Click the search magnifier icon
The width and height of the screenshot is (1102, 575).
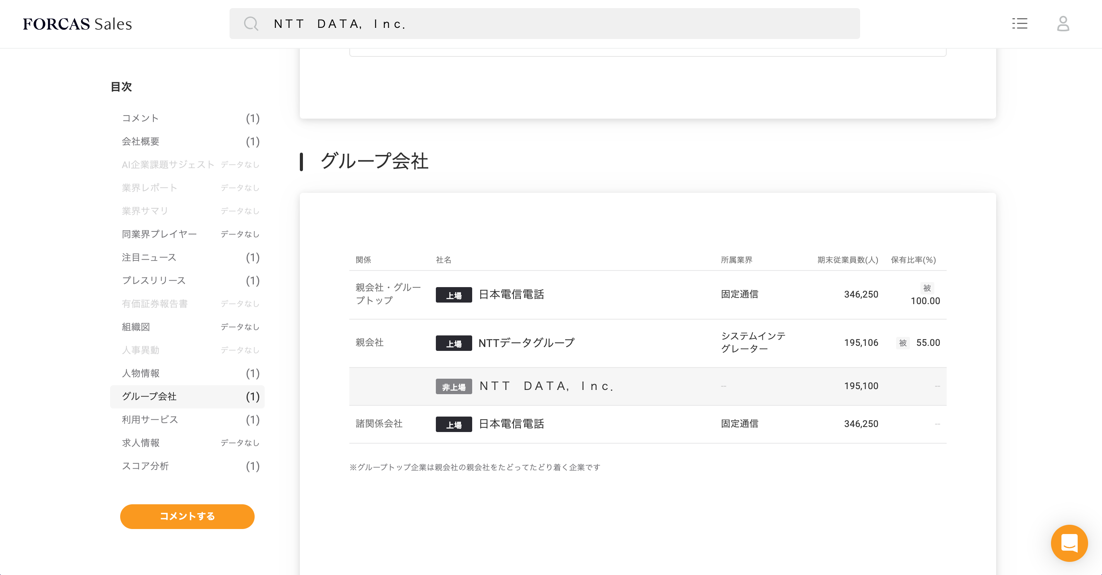(251, 24)
